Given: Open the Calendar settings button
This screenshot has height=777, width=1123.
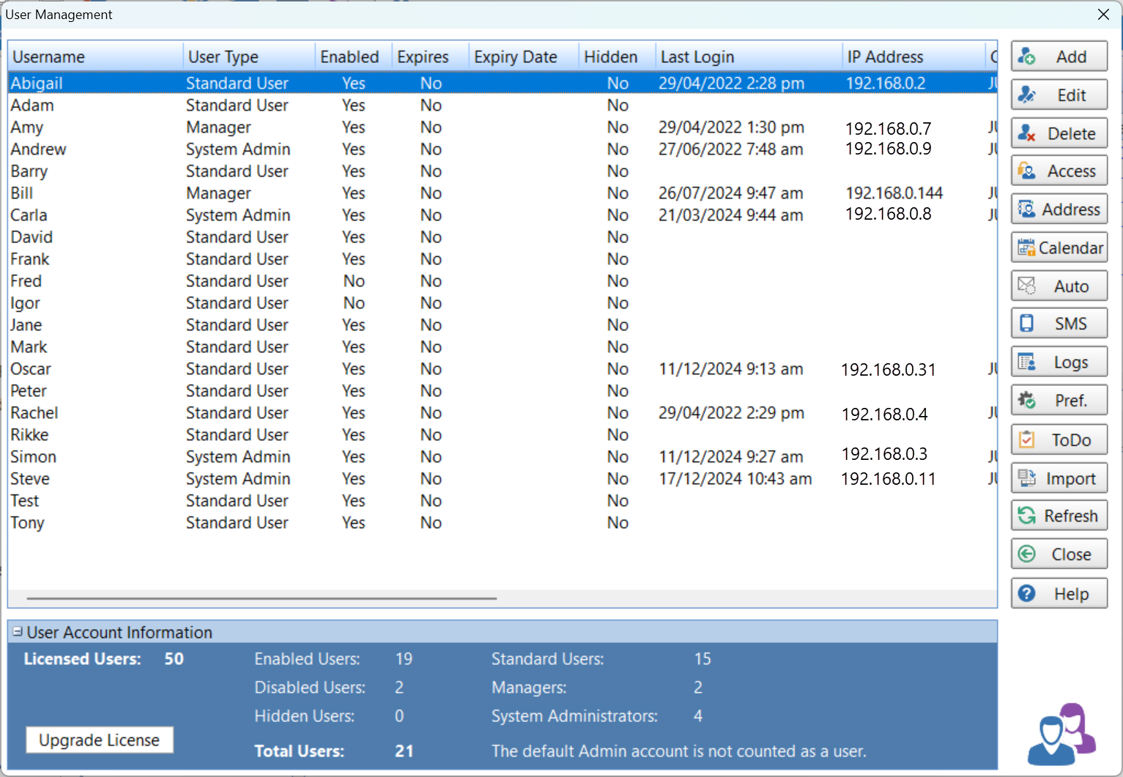Looking at the screenshot, I should (x=1059, y=248).
